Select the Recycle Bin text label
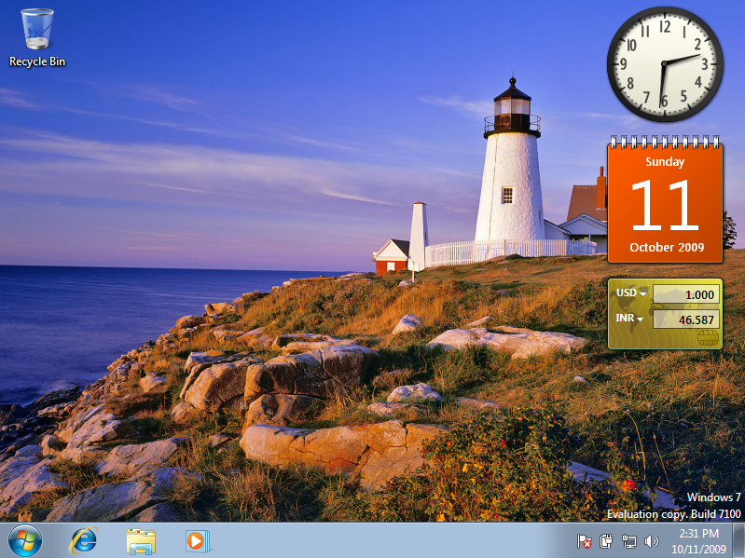The image size is (745, 558). [x=37, y=61]
